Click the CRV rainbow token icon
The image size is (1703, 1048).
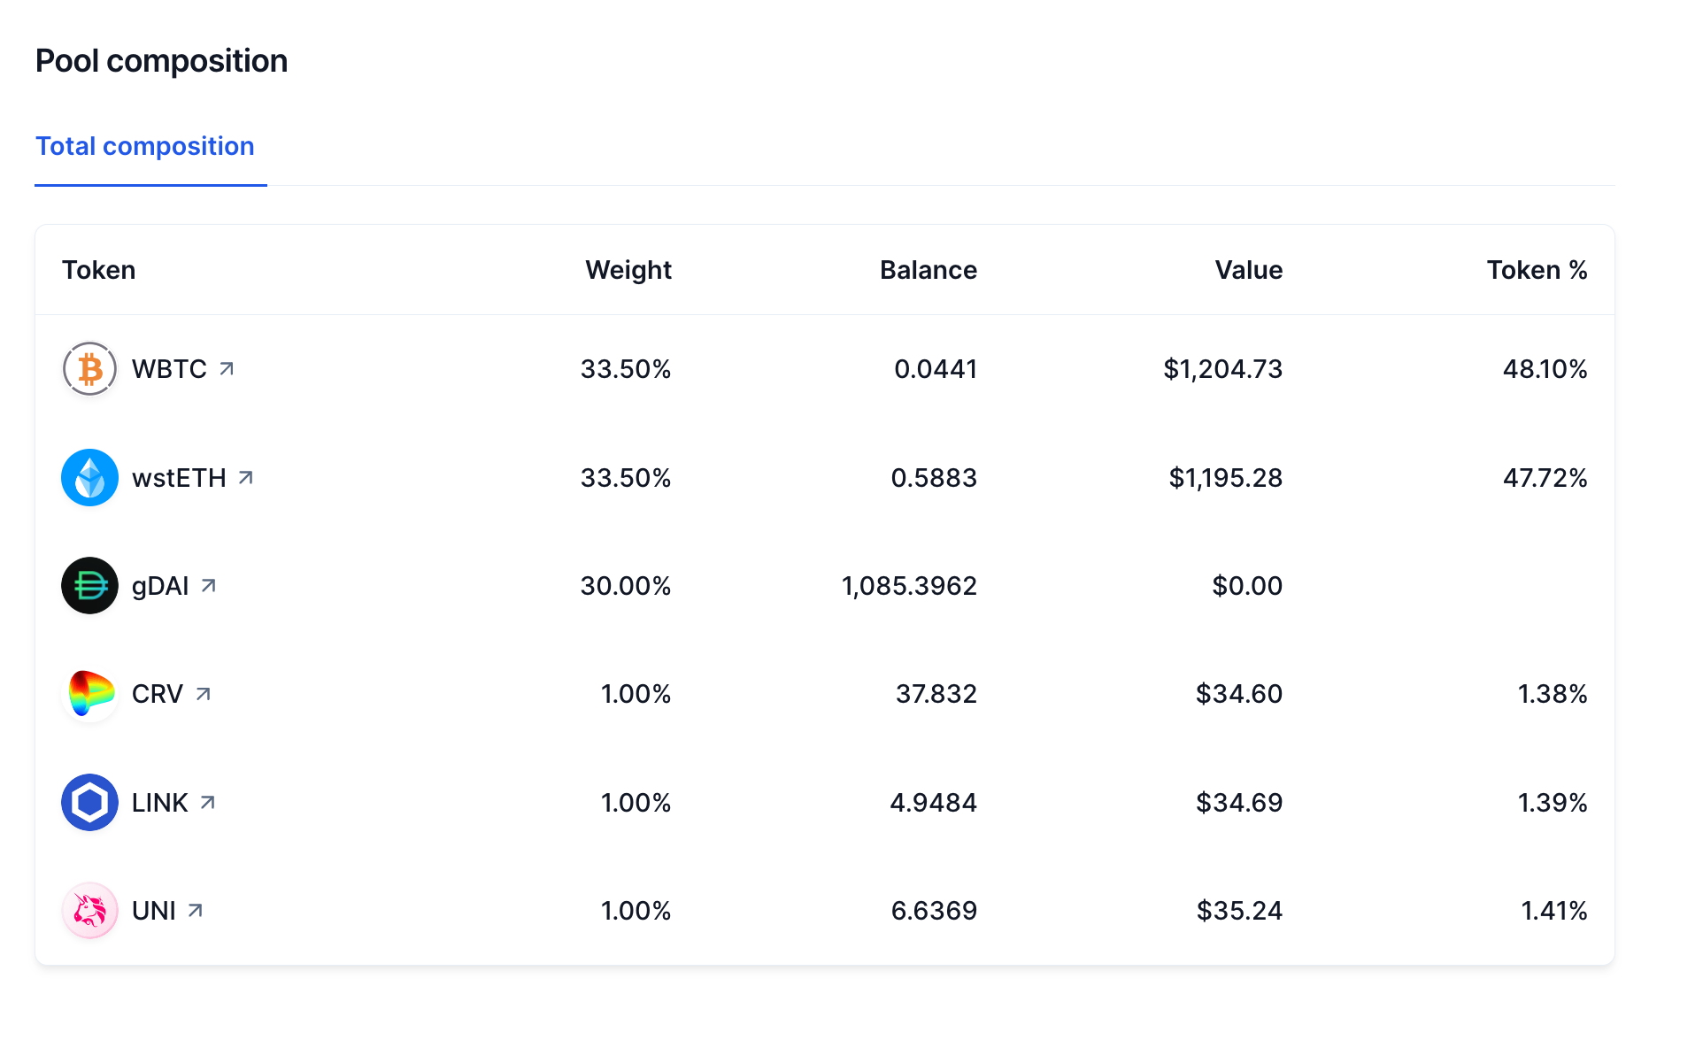coord(89,694)
